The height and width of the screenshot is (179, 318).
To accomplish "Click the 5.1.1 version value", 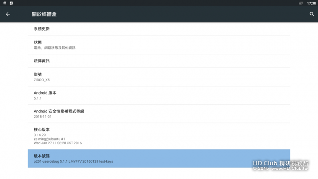I will [38, 98].
